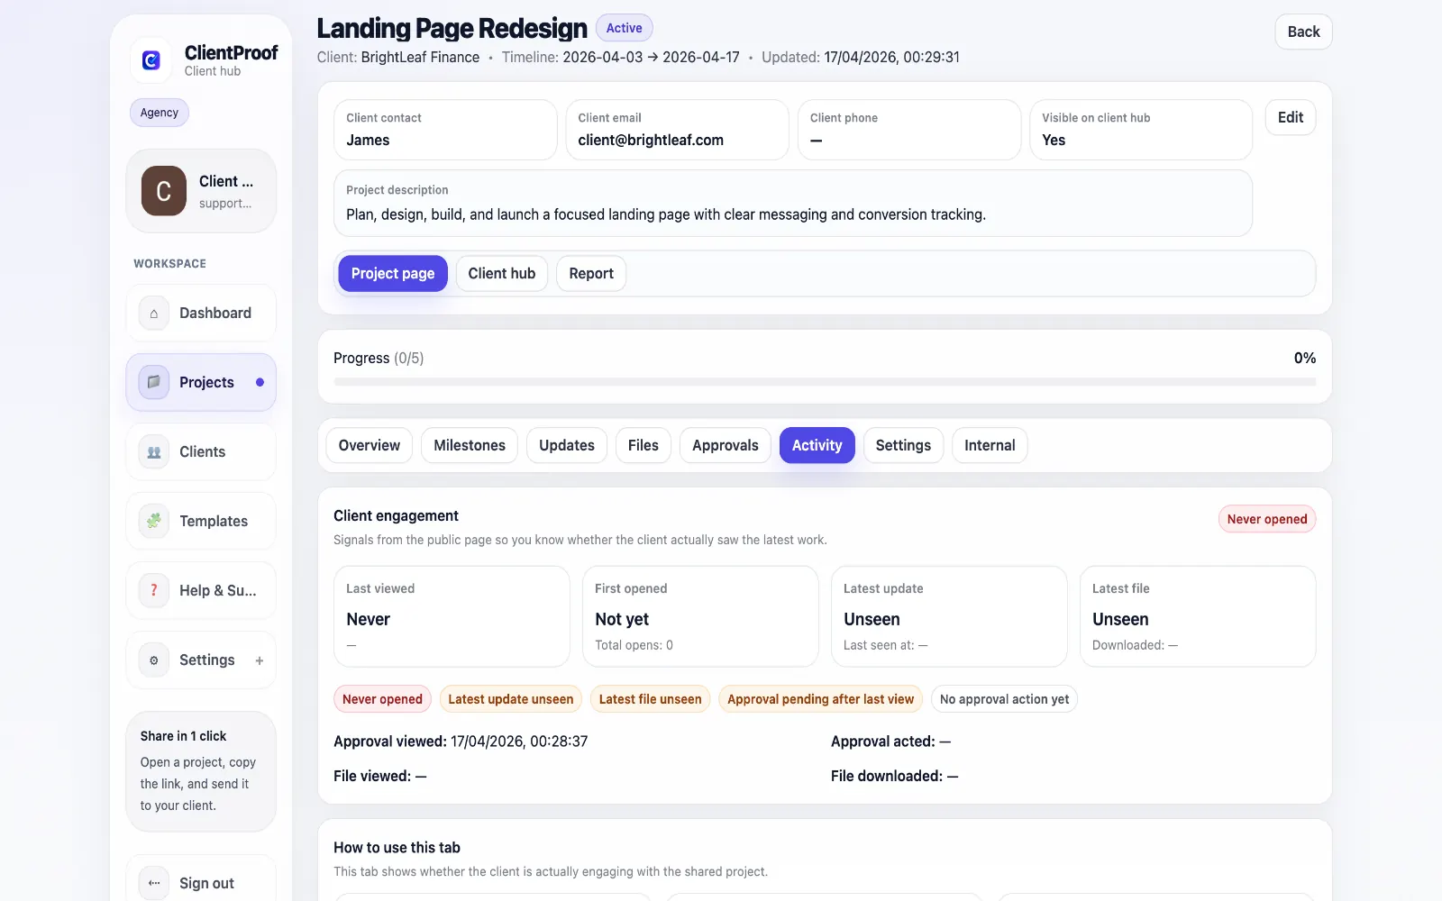Image resolution: width=1442 pixels, height=901 pixels.
Task: Click the Projects folder icon
Action: pyautogui.click(x=154, y=382)
